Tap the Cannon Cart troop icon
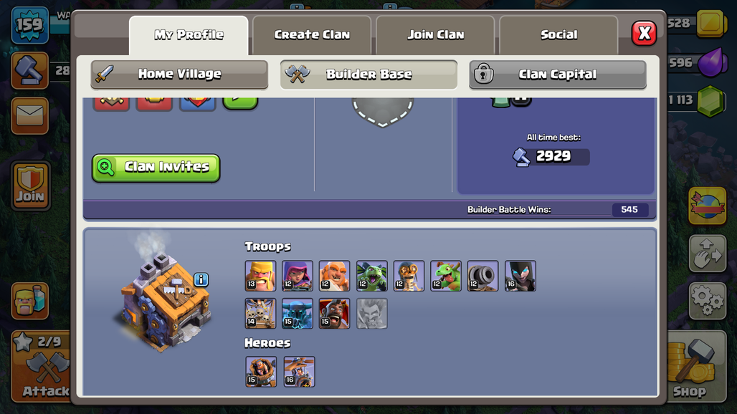Viewport: 737px width, 414px height. (x=482, y=276)
